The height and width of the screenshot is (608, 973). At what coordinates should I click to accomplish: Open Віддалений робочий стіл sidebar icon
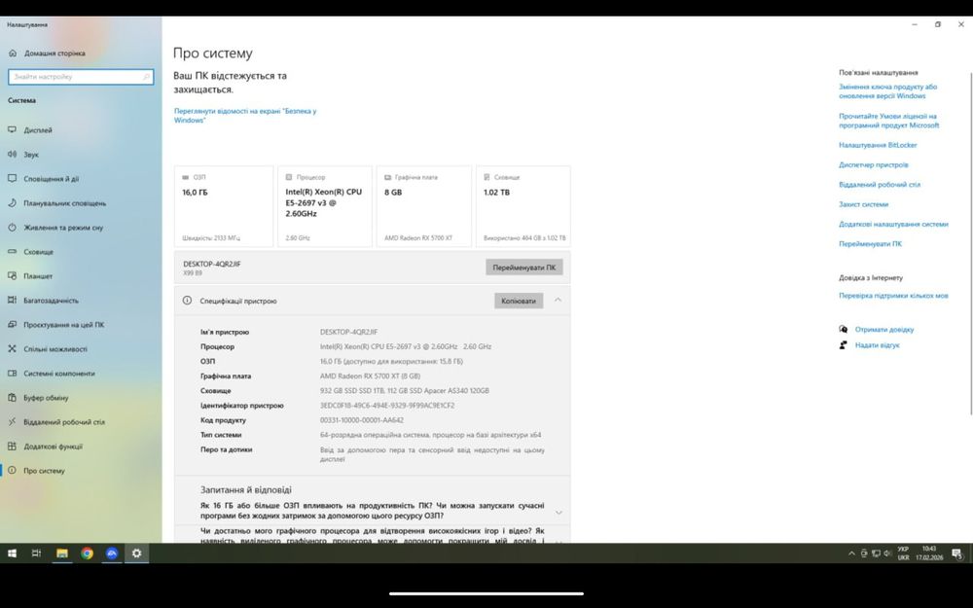[12, 422]
